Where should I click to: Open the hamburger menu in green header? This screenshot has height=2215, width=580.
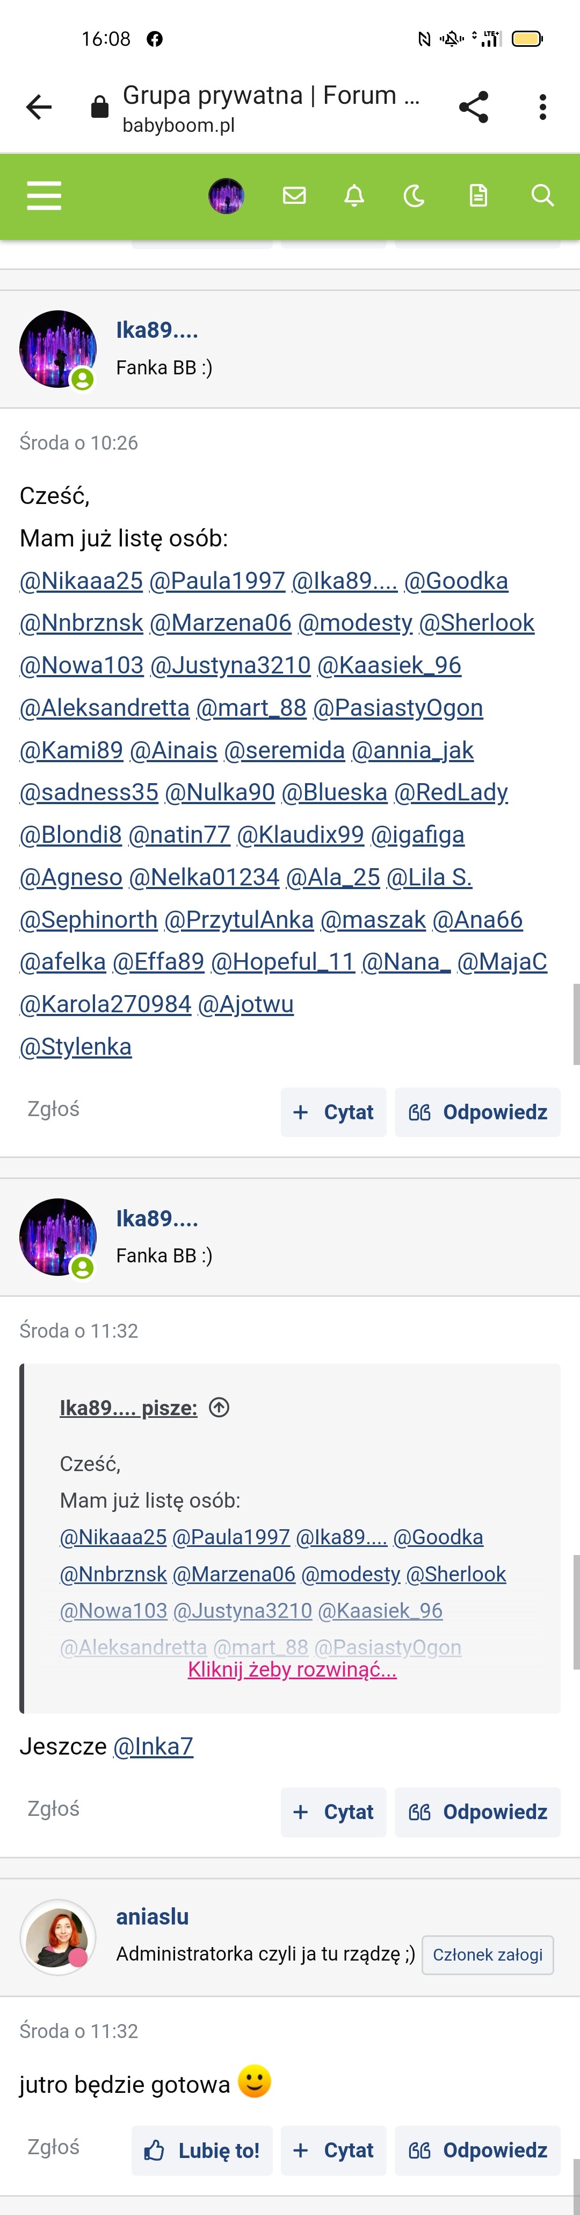(44, 196)
